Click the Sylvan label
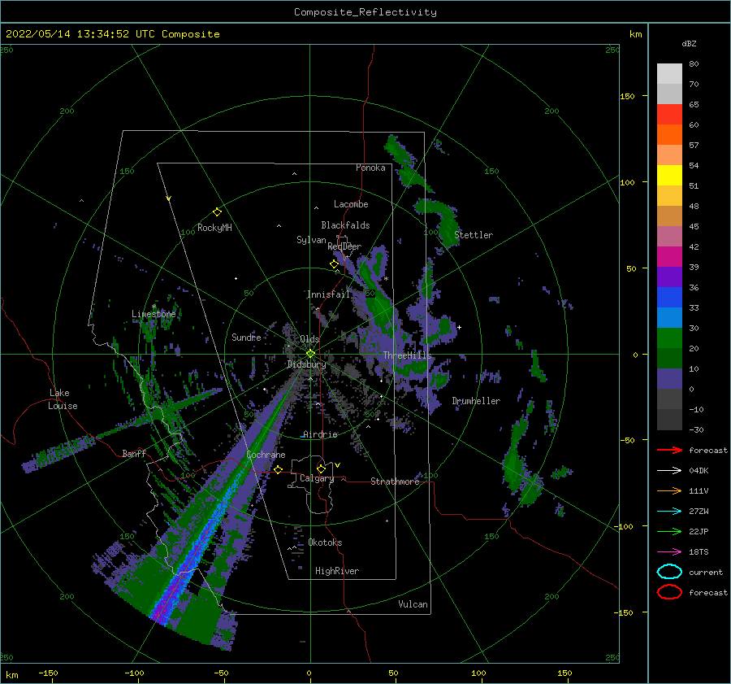731x684 pixels. tap(311, 240)
